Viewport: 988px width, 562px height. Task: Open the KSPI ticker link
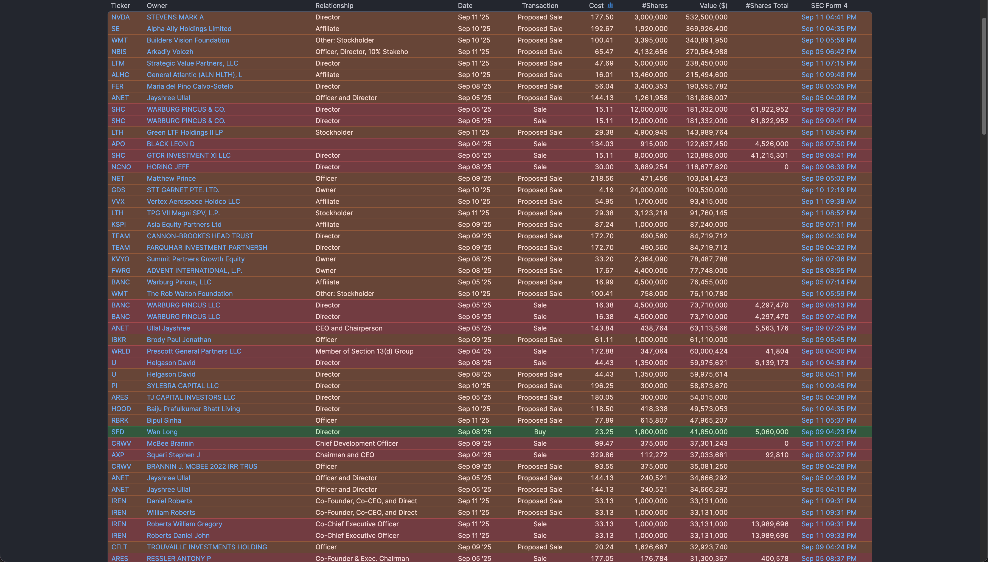118,225
